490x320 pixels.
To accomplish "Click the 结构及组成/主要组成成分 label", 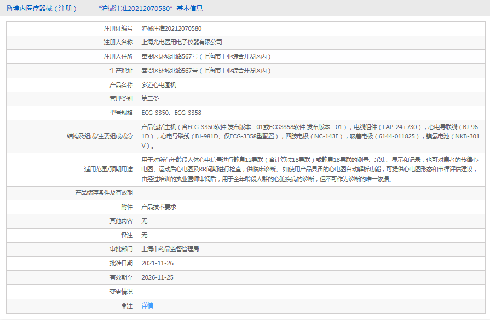I will (100, 136).
